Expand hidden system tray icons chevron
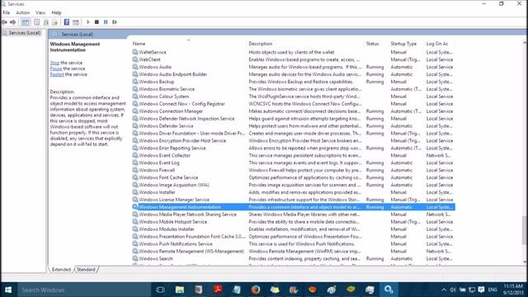Image resolution: width=528 pixels, height=297 pixels. 444,290
